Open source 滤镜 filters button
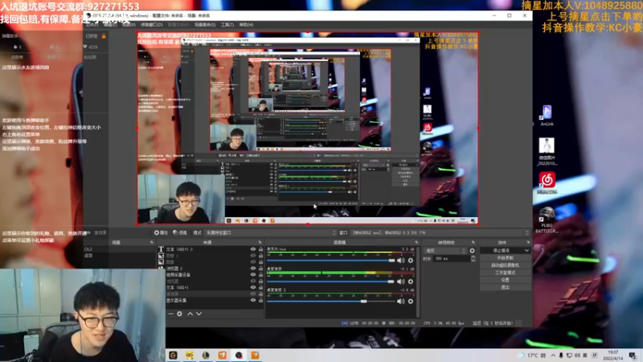The image size is (643, 362). tap(179, 232)
